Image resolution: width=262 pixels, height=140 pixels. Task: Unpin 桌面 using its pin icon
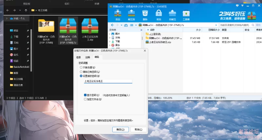(x=28, y=31)
